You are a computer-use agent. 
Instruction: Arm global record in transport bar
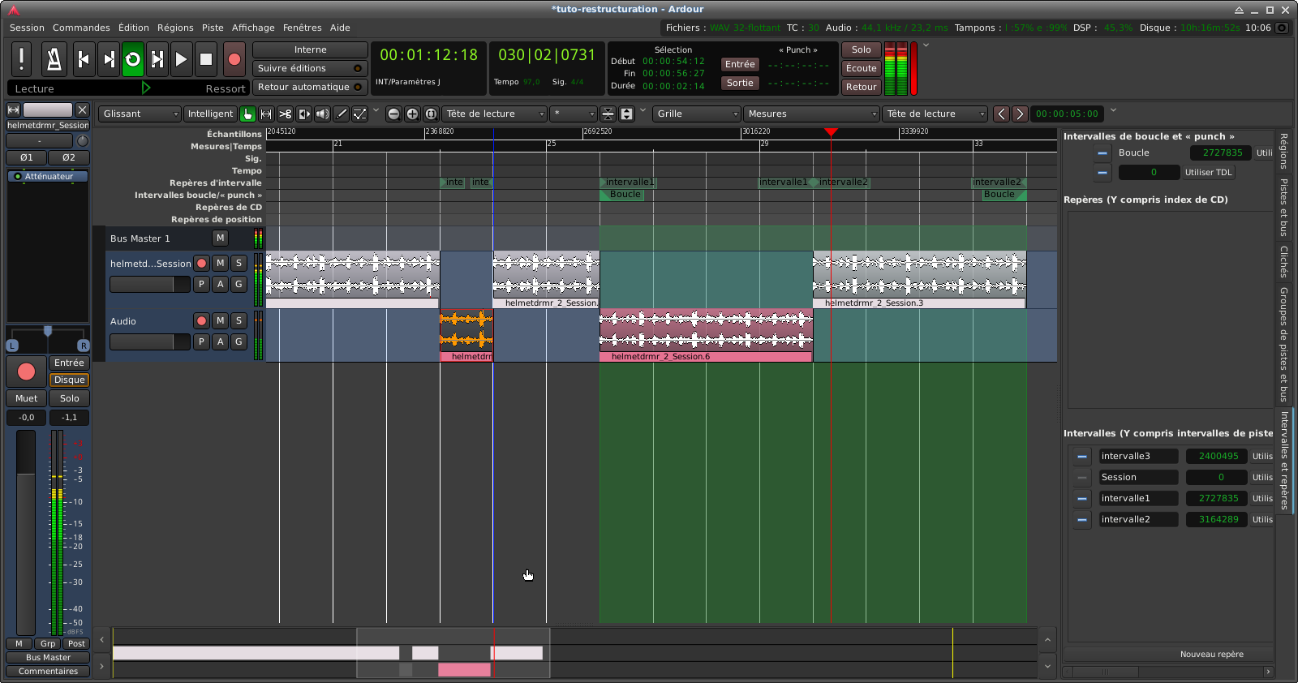pos(234,59)
